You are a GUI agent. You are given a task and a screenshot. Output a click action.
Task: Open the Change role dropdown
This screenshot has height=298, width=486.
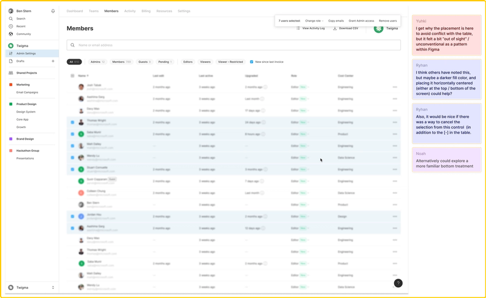click(x=314, y=21)
